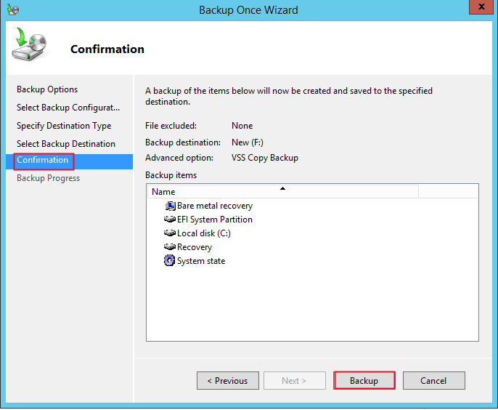
Task: Click the 'Confirmation' page heading
Action: coord(107,49)
